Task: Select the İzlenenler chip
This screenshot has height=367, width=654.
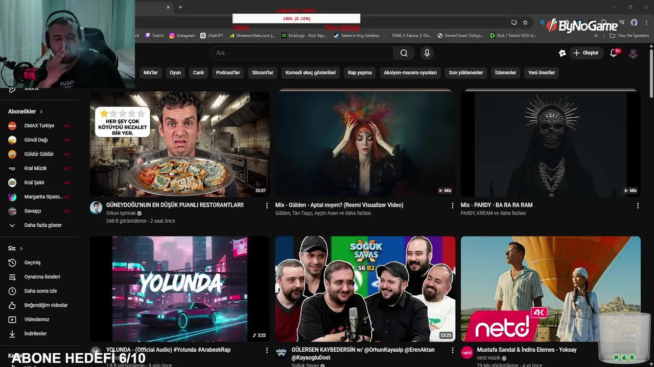Action: tap(505, 73)
